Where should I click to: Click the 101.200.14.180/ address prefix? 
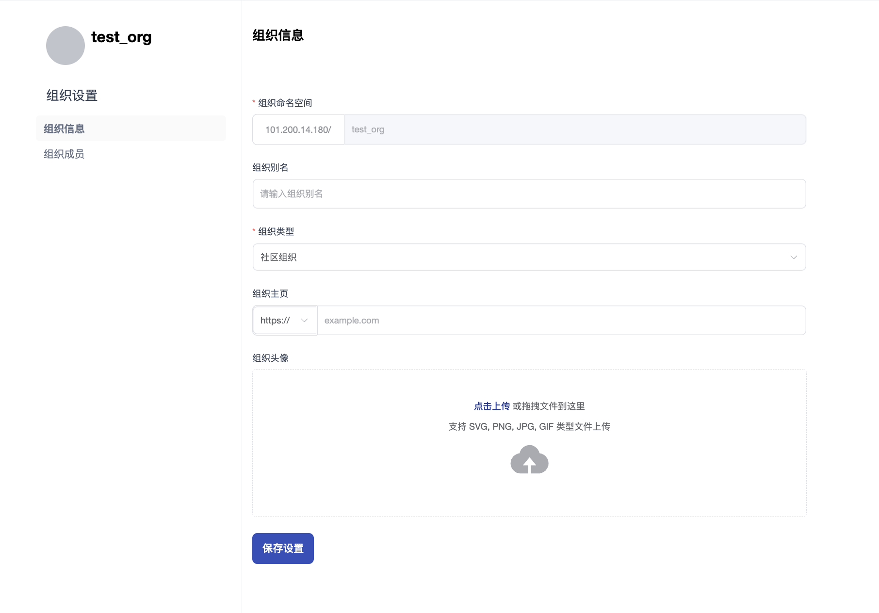click(x=298, y=129)
